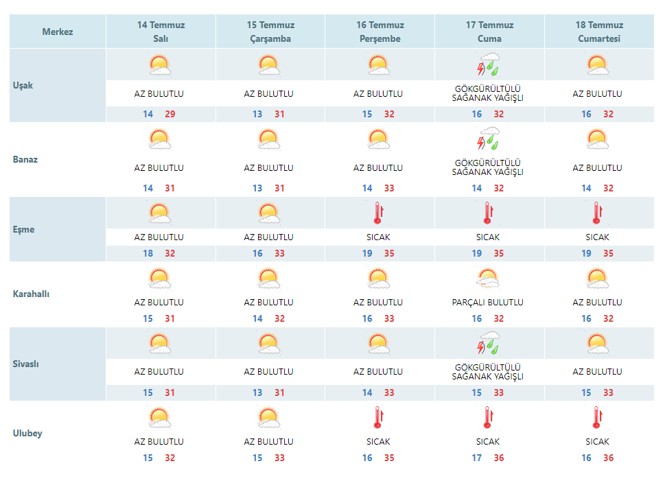Click Ulubey thermometer icon for 18 Temmuz
Screen dimensions: 665x481
pos(598,417)
